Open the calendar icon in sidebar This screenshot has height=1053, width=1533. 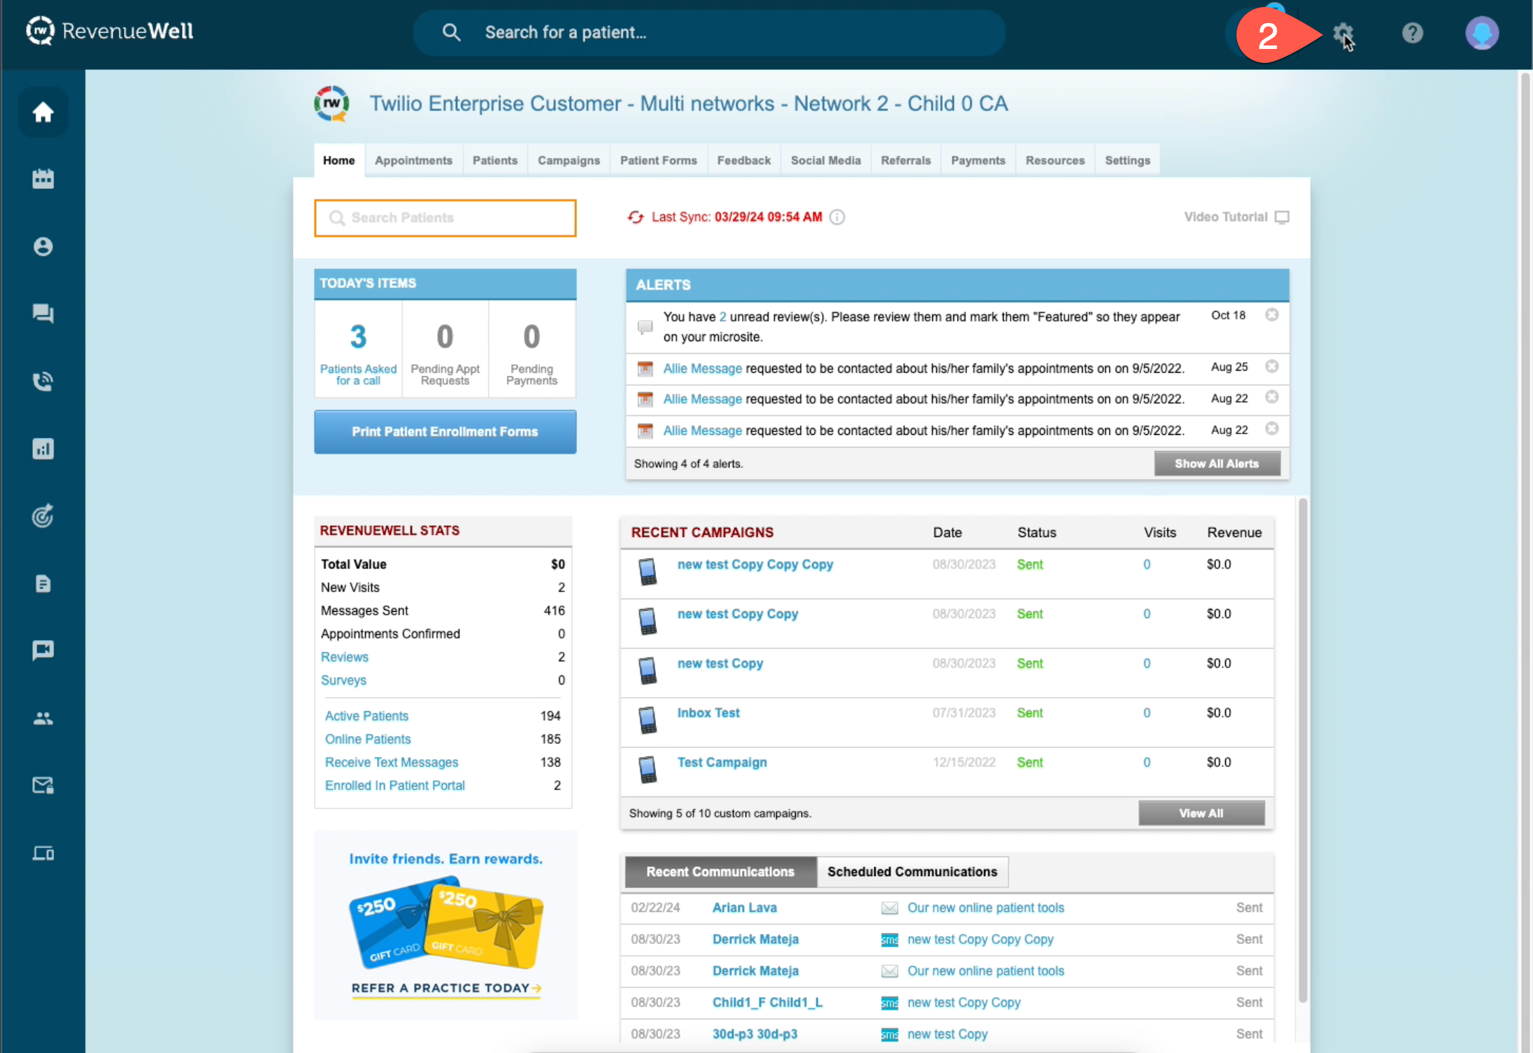tap(43, 179)
